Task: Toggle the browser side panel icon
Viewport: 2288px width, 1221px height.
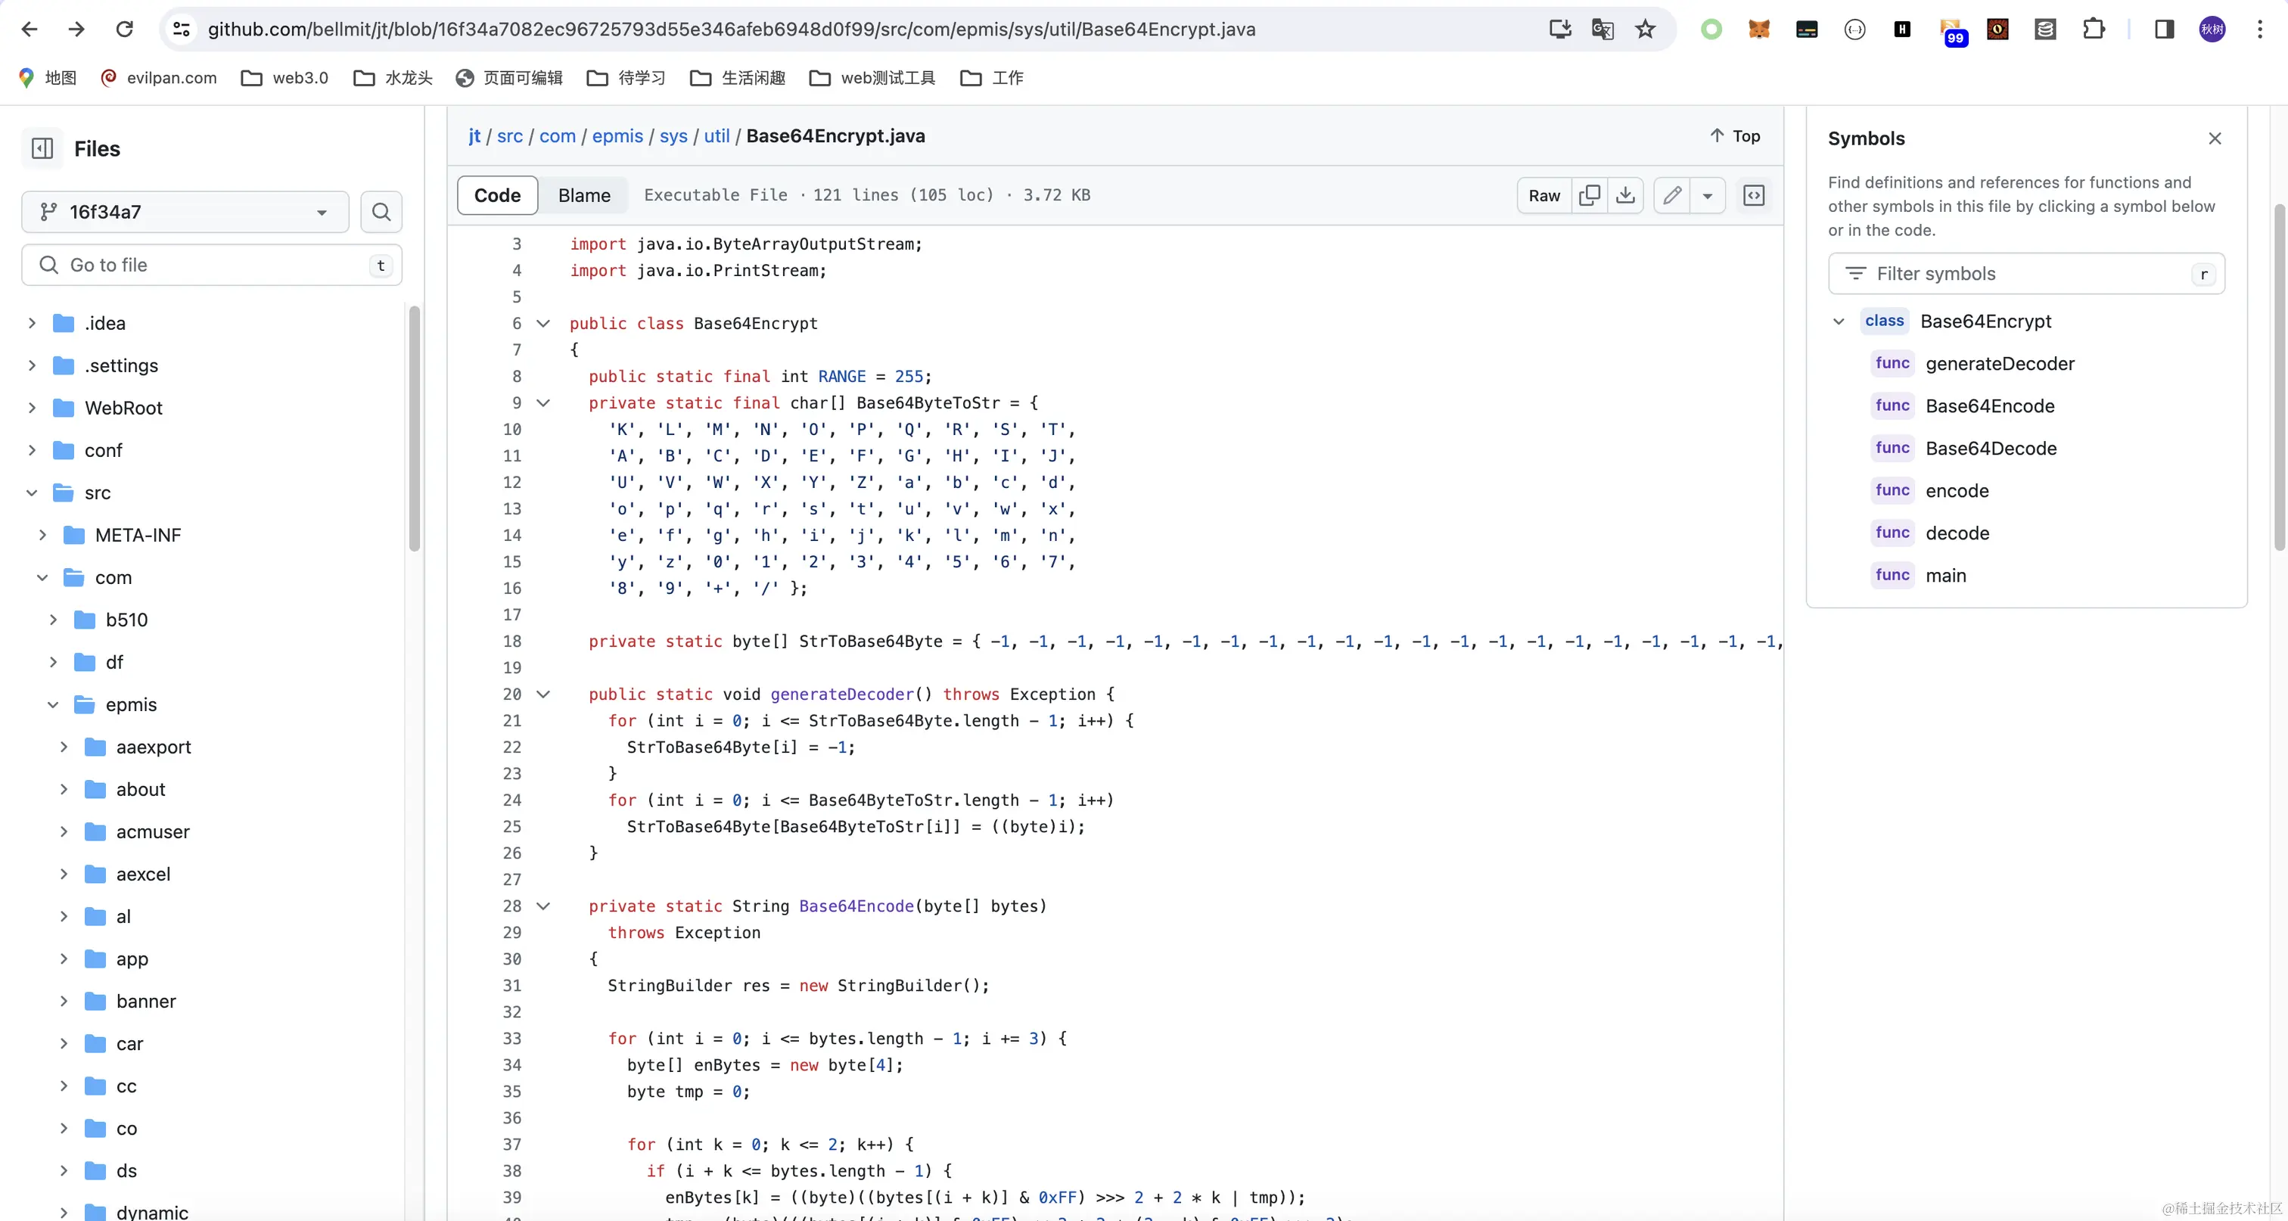Action: click(x=2165, y=30)
